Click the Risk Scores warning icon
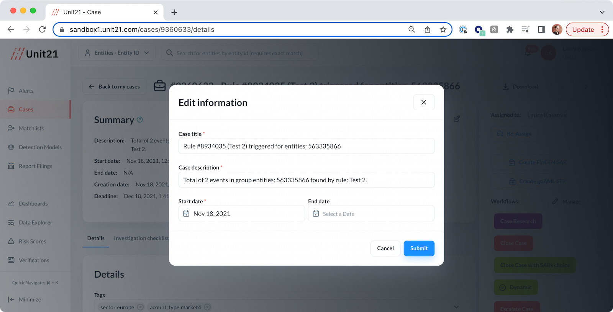The width and height of the screenshot is (613, 312). pos(11,242)
